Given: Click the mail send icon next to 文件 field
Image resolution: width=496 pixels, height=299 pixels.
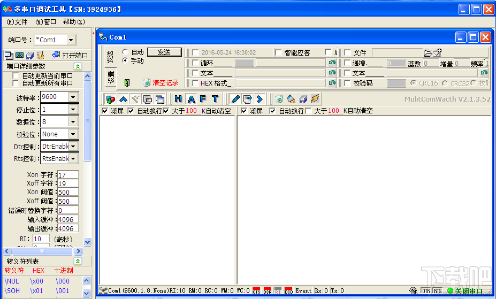Looking at the screenshot, I should click(x=437, y=53).
